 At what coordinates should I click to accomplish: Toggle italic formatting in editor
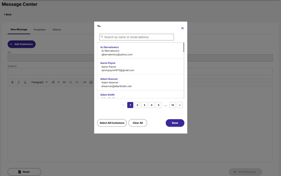tap(19, 82)
